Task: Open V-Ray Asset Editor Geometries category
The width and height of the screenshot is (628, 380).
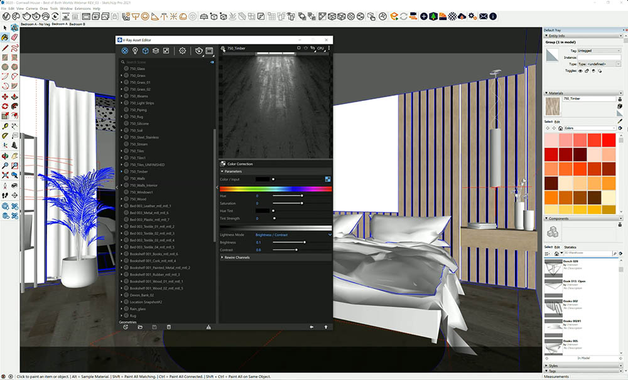Action: click(145, 51)
